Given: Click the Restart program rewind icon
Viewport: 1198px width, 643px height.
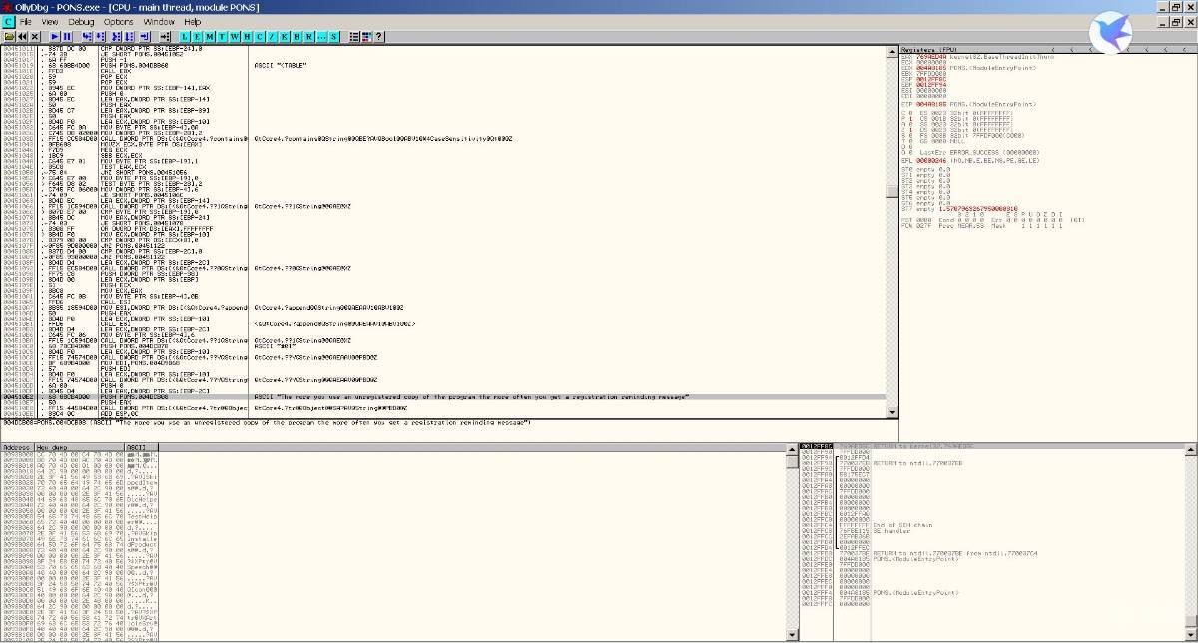Looking at the screenshot, I should tap(22, 36).
